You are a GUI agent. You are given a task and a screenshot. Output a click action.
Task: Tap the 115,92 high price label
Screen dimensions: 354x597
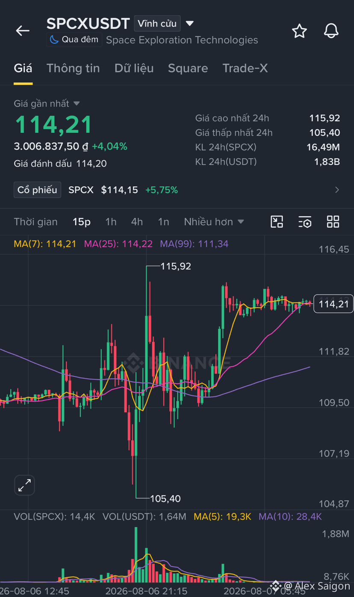point(176,266)
